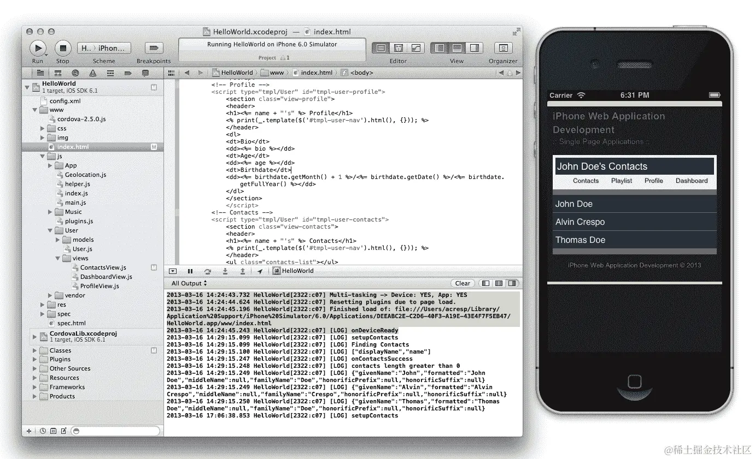Tap Dashboard tab in simulator app
Image resolution: width=755 pixels, height=459 pixels.
[x=692, y=181]
